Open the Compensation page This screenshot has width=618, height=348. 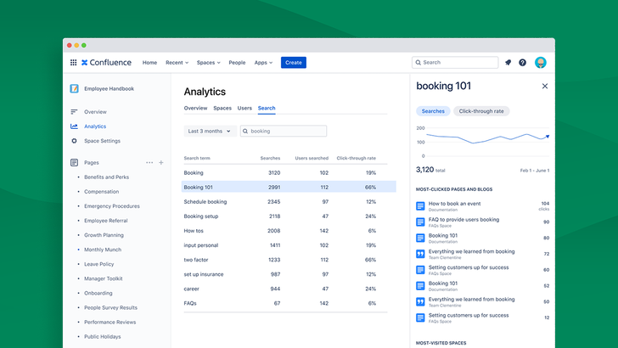click(101, 192)
